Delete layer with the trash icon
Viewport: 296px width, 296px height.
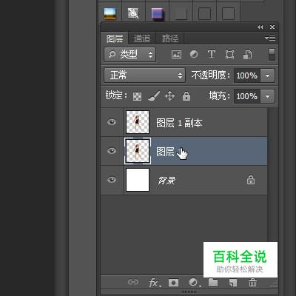tap(252, 283)
